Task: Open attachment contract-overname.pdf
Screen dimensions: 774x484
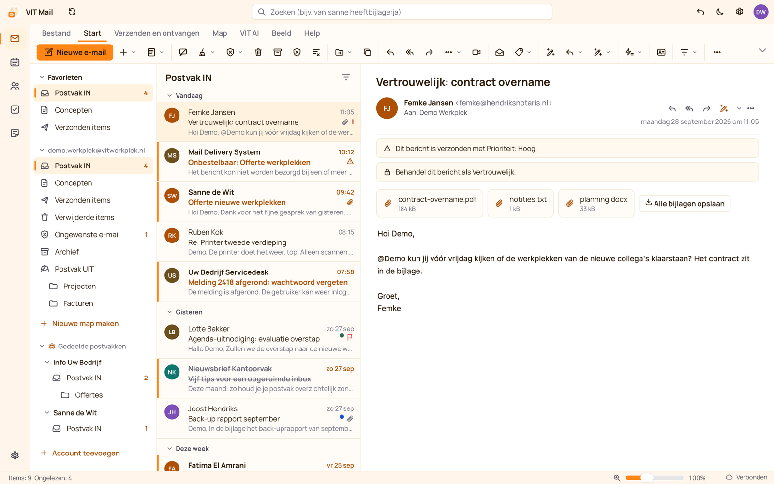Action: (430, 203)
